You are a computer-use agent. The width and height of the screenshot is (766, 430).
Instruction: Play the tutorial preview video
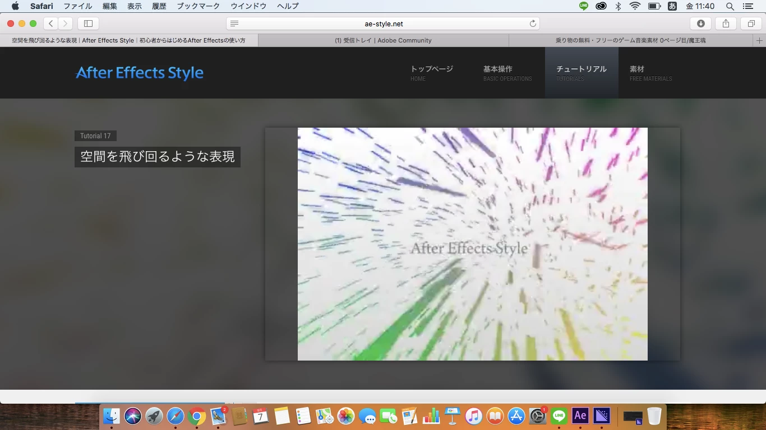point(472,244)
